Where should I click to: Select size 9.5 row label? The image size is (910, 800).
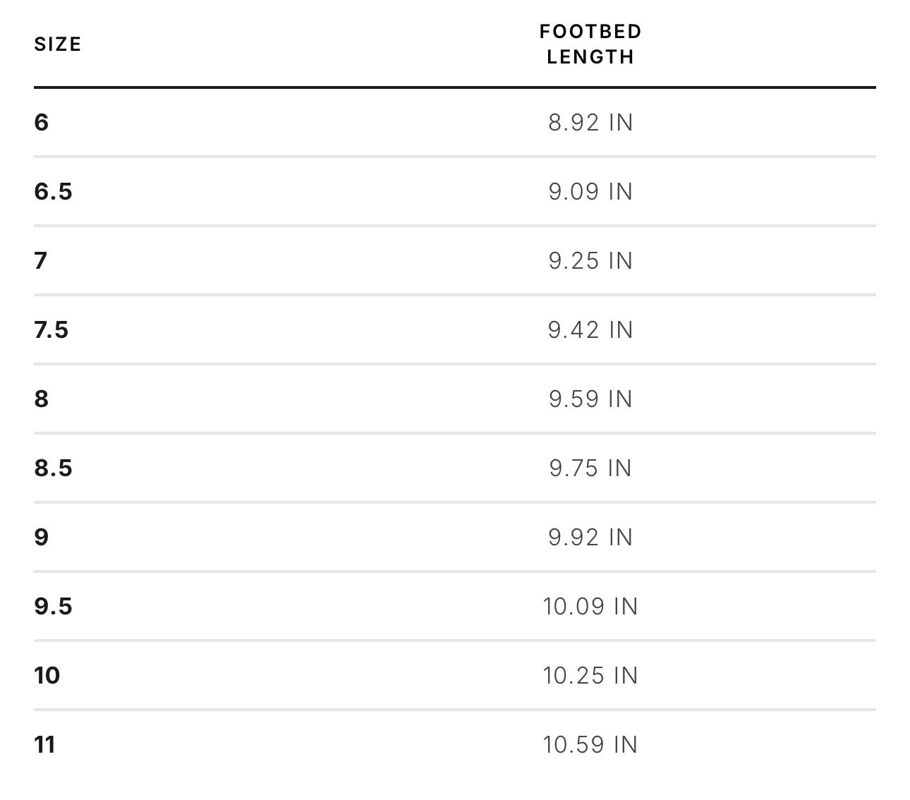[53, 607]
